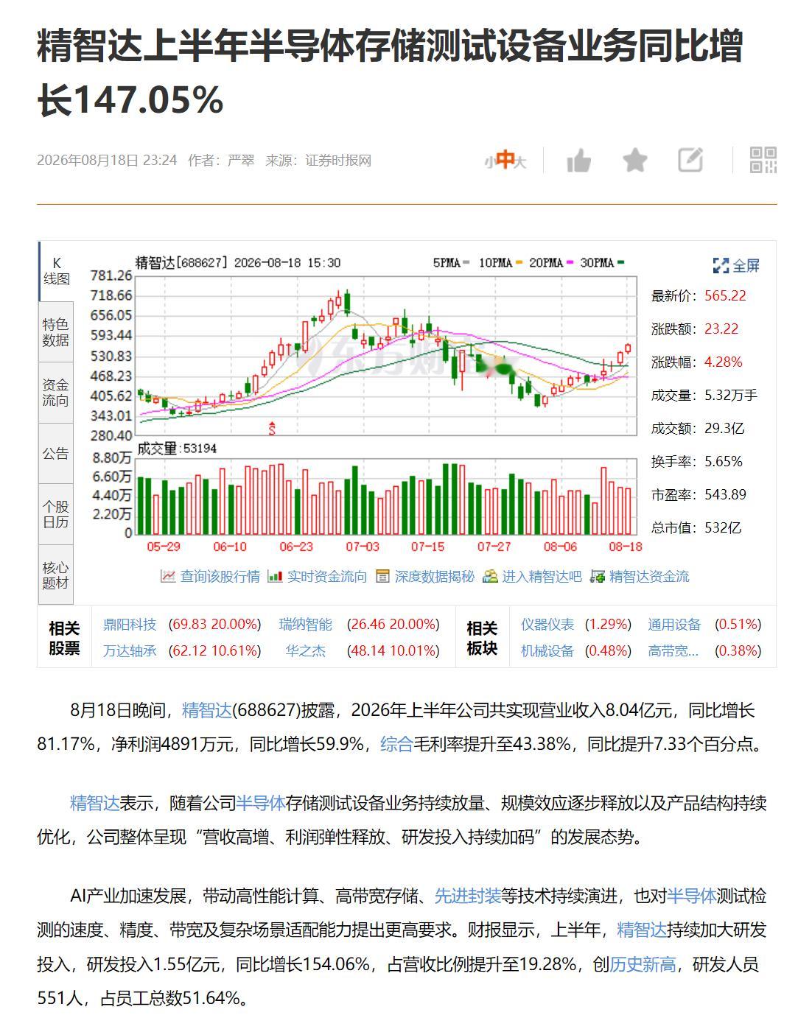Open the QR code icon
Screen dimensions: 798x1032
(x=763, y=160)
